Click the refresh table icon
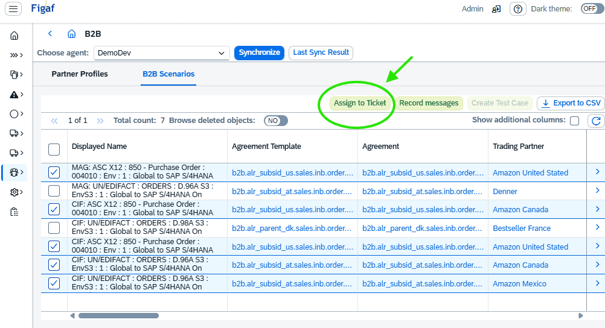The width and height of the screenshot is (605, 328). [x=596, y=121]
